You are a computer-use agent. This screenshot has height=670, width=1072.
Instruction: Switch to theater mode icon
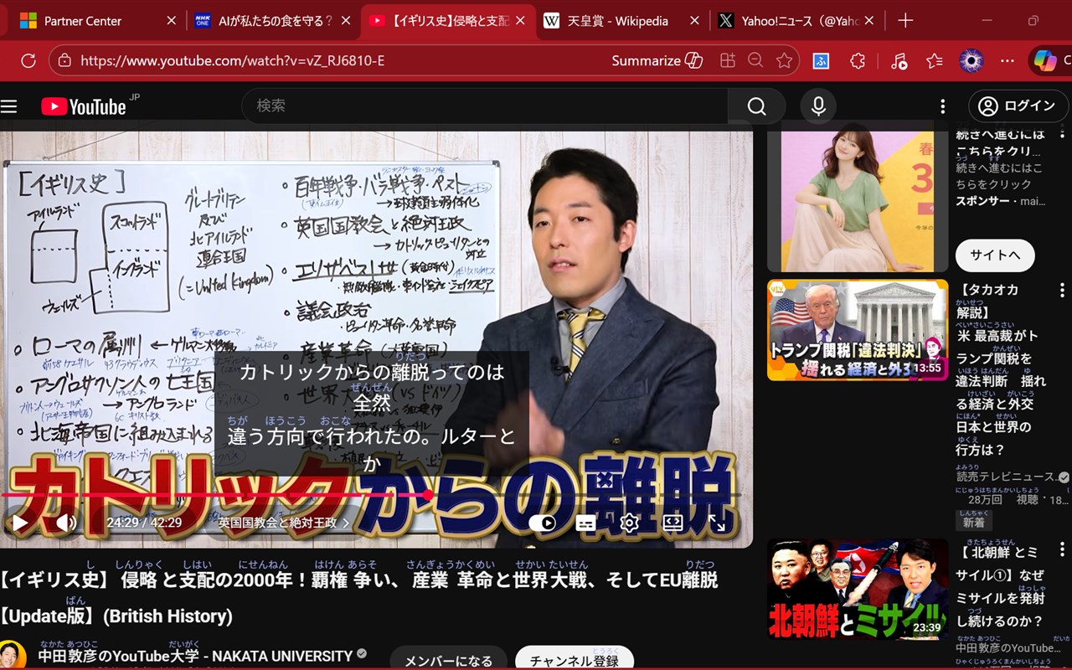[673, 523]
